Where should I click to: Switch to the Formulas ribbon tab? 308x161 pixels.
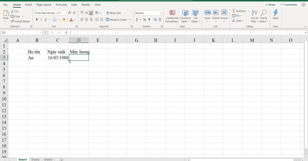[x=61, y=4]
